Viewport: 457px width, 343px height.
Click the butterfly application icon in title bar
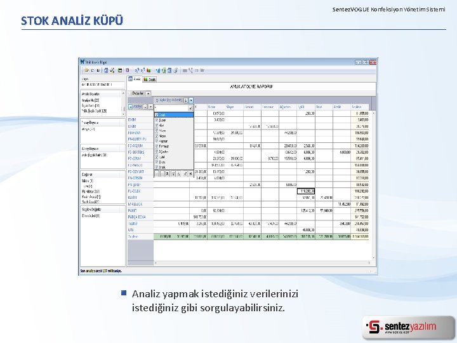point(83,62)
